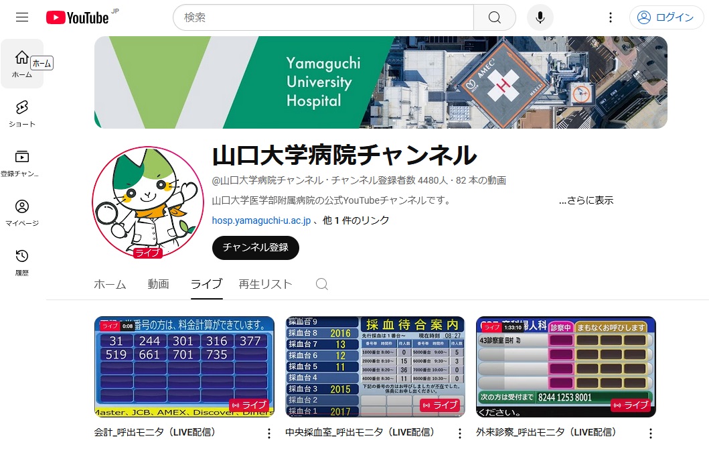Screen dimensions: 709x465
Task: Open hosp.yamaguchi-u.ac.jp link
Action: [x=261, y=220]
